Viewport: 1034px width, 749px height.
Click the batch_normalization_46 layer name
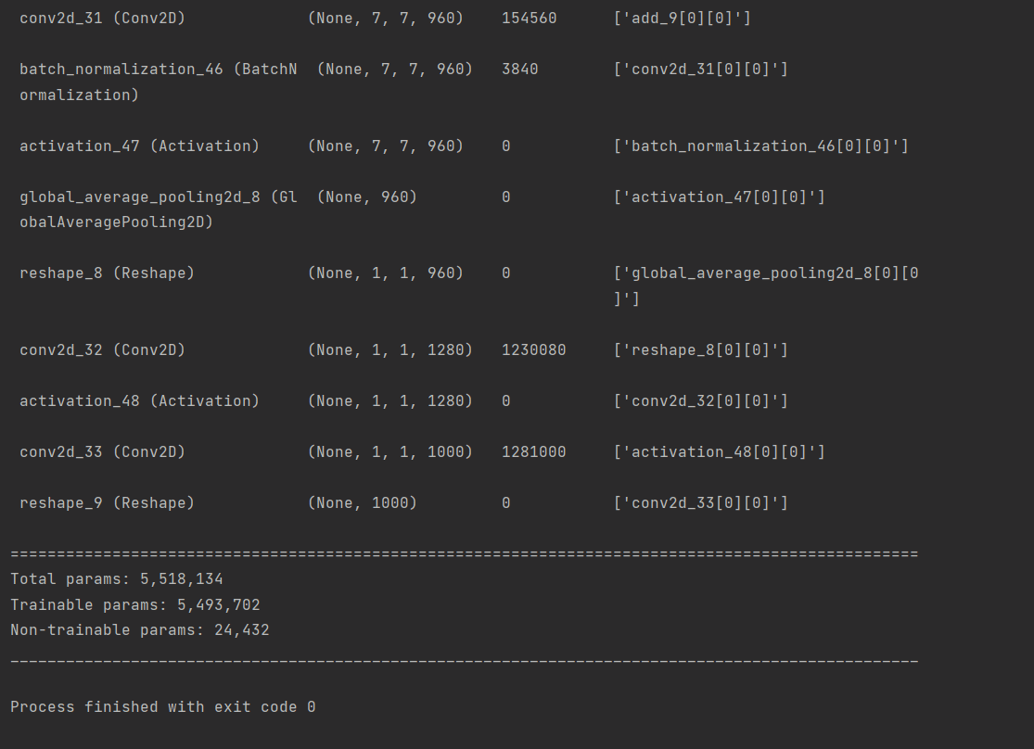[x=121, y=69]
